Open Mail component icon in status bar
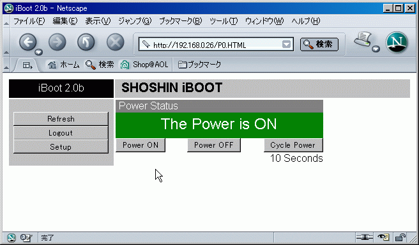 coord(26,237)
